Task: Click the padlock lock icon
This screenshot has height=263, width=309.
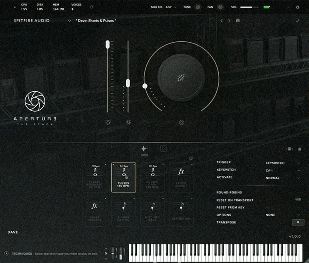Action: click(x=300, y=149)
